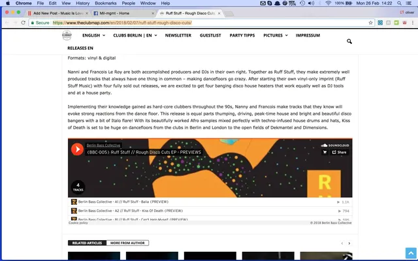Switch to MORE FROM AUTHOR tab
The image size is (418, 261).
(127, 243)
